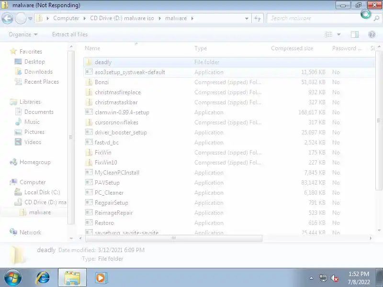
Task: Select malware folder in navigation pane
Action: click(40, 212)
